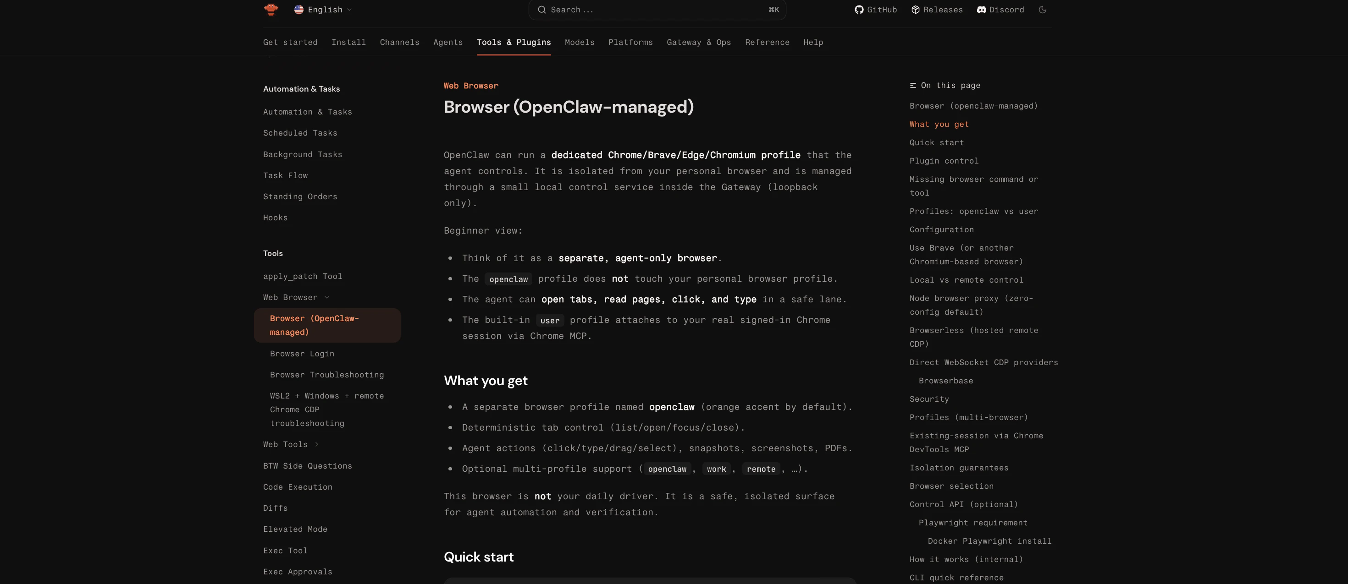Open Browser Login sidebar page

coord(302,354)
